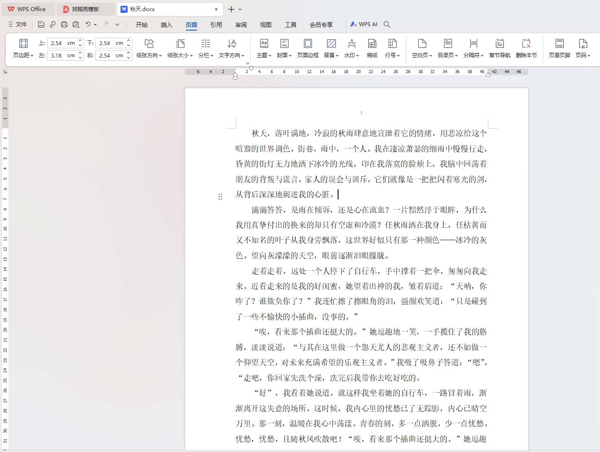The image size is (600, 452).
Task: Click the export to PDF icon
Action: click(x=53, y=24)
